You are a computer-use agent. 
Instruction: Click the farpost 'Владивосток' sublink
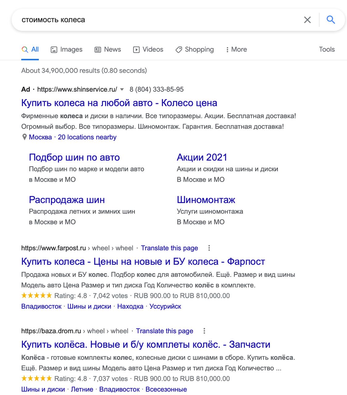[41, 306]
